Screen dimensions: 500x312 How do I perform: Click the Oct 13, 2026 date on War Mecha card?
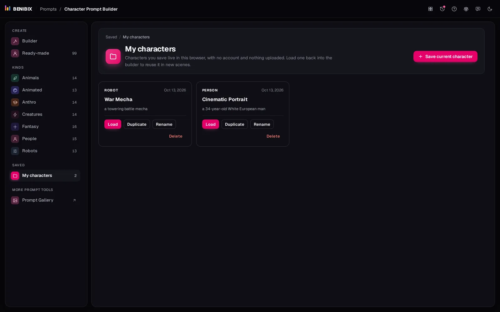[175, 90]
